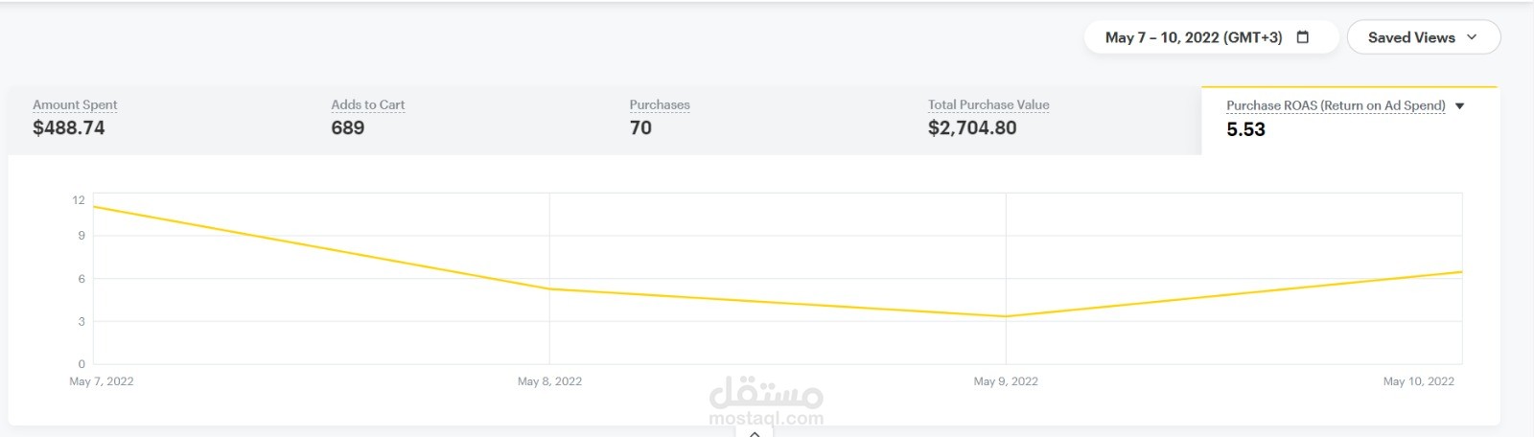Select the Amount Spent metric tab
The height and width of the screenshot is (437, 1534).
point(75,105)
